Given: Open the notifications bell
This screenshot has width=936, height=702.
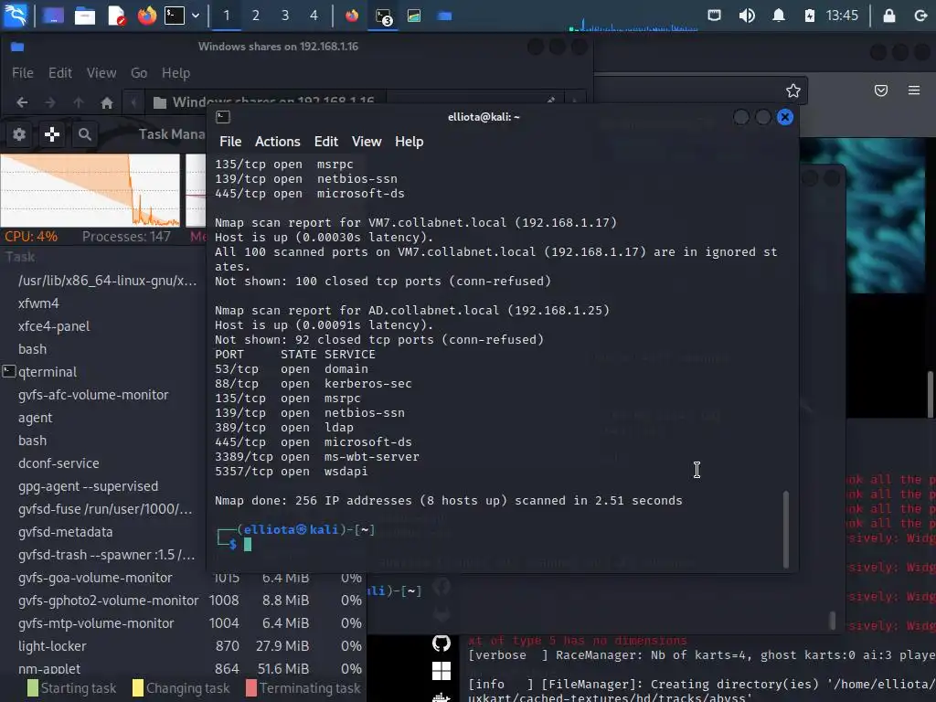Looking at the screenshot, I should 779,16.
